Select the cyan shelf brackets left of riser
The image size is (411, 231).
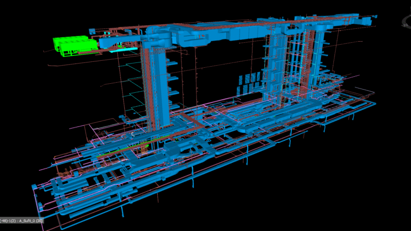pyautogui.click(x=131, y=85)
